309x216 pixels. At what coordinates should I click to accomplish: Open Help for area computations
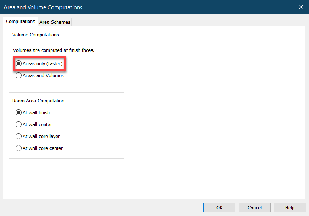[x=290, y=207]
